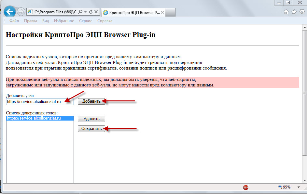Open the Сервис menu
Image resolution: width=307 pixels, height=194 pixels.
pos(86,21)
